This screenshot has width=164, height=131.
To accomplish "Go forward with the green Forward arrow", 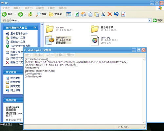I will tap(20, 14).
